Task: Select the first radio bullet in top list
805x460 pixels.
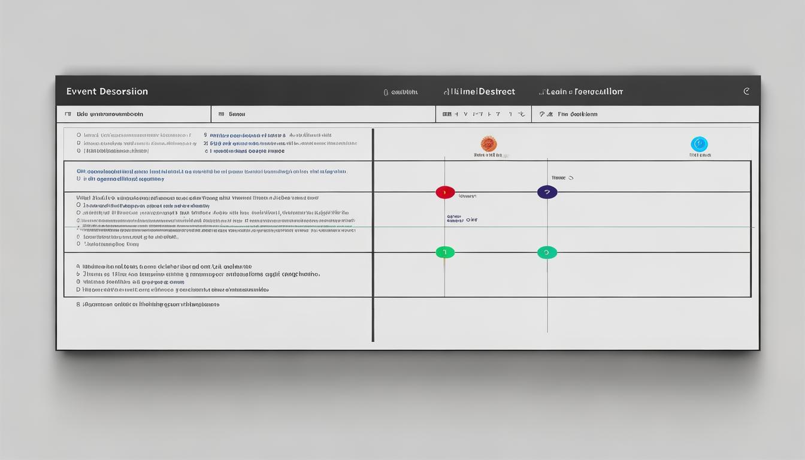Action: (x=78, y=135)
